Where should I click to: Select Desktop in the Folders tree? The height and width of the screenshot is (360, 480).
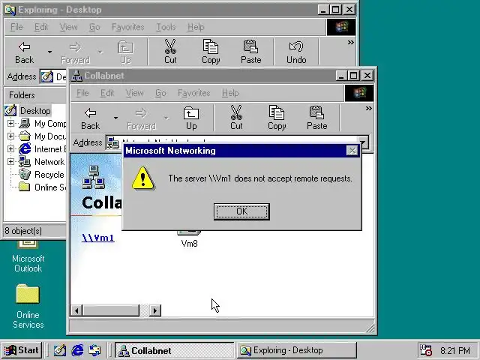point(35,111)
